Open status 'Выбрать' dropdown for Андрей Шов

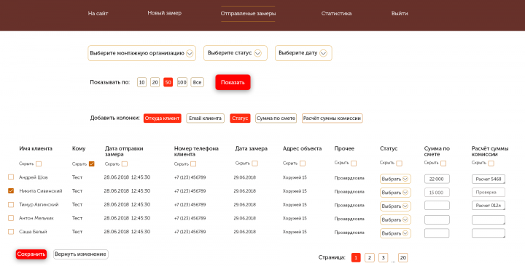point(395,179)
